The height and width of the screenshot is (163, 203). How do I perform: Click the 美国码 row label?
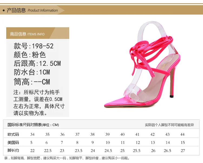click(13, 142)
